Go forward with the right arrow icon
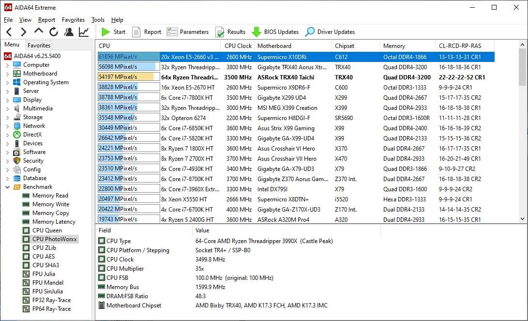This screenshot has height=321, width=528. tap(23, 32)
